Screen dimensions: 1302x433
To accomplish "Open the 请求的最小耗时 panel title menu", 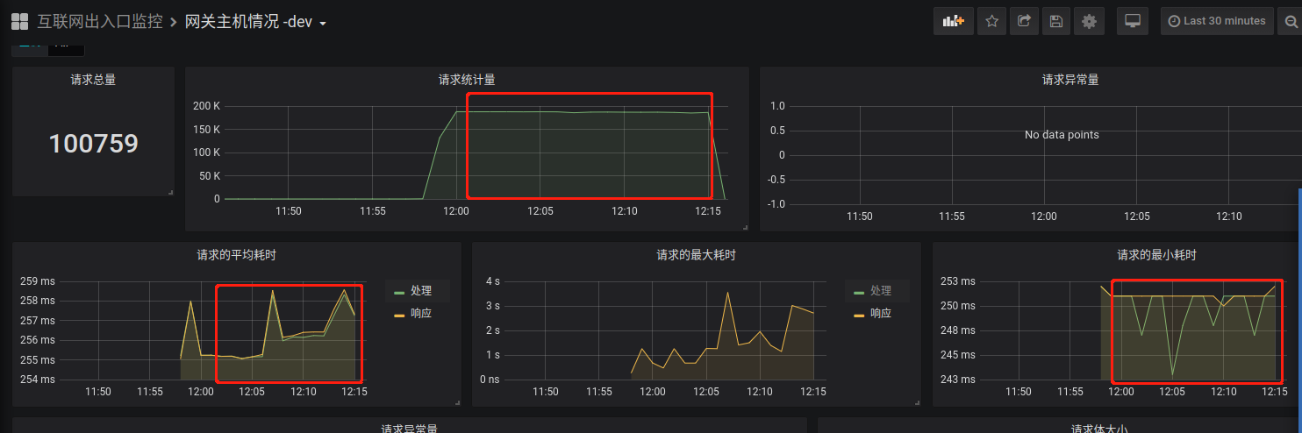I will click(1156, 255).
